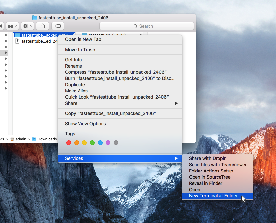The width and height of the screenshot is (276, 223).
Task: Choose Make Alias
Action: coord(120,91)
